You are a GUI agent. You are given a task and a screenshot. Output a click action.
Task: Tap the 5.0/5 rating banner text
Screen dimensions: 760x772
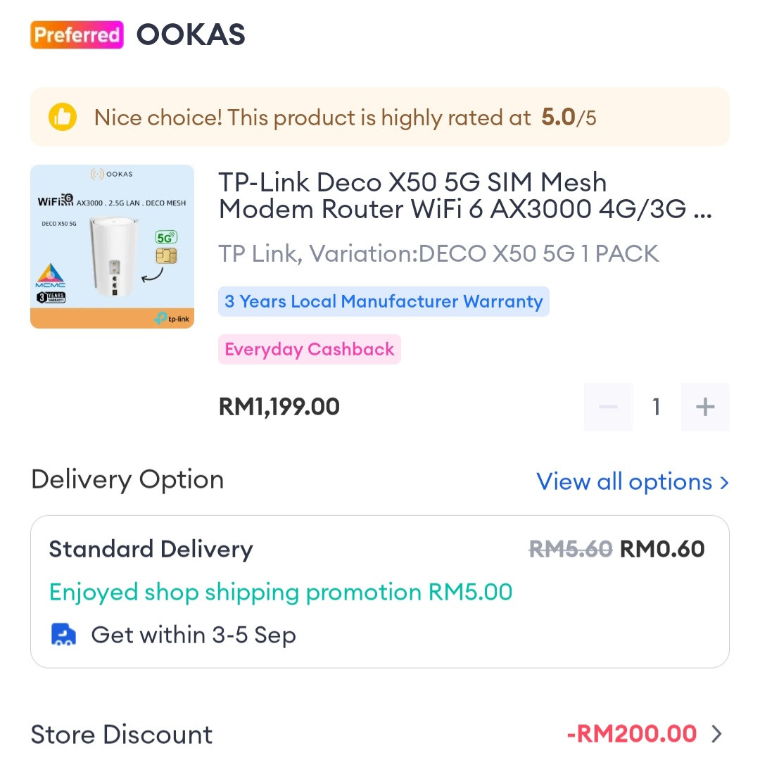tap(345, 117)
